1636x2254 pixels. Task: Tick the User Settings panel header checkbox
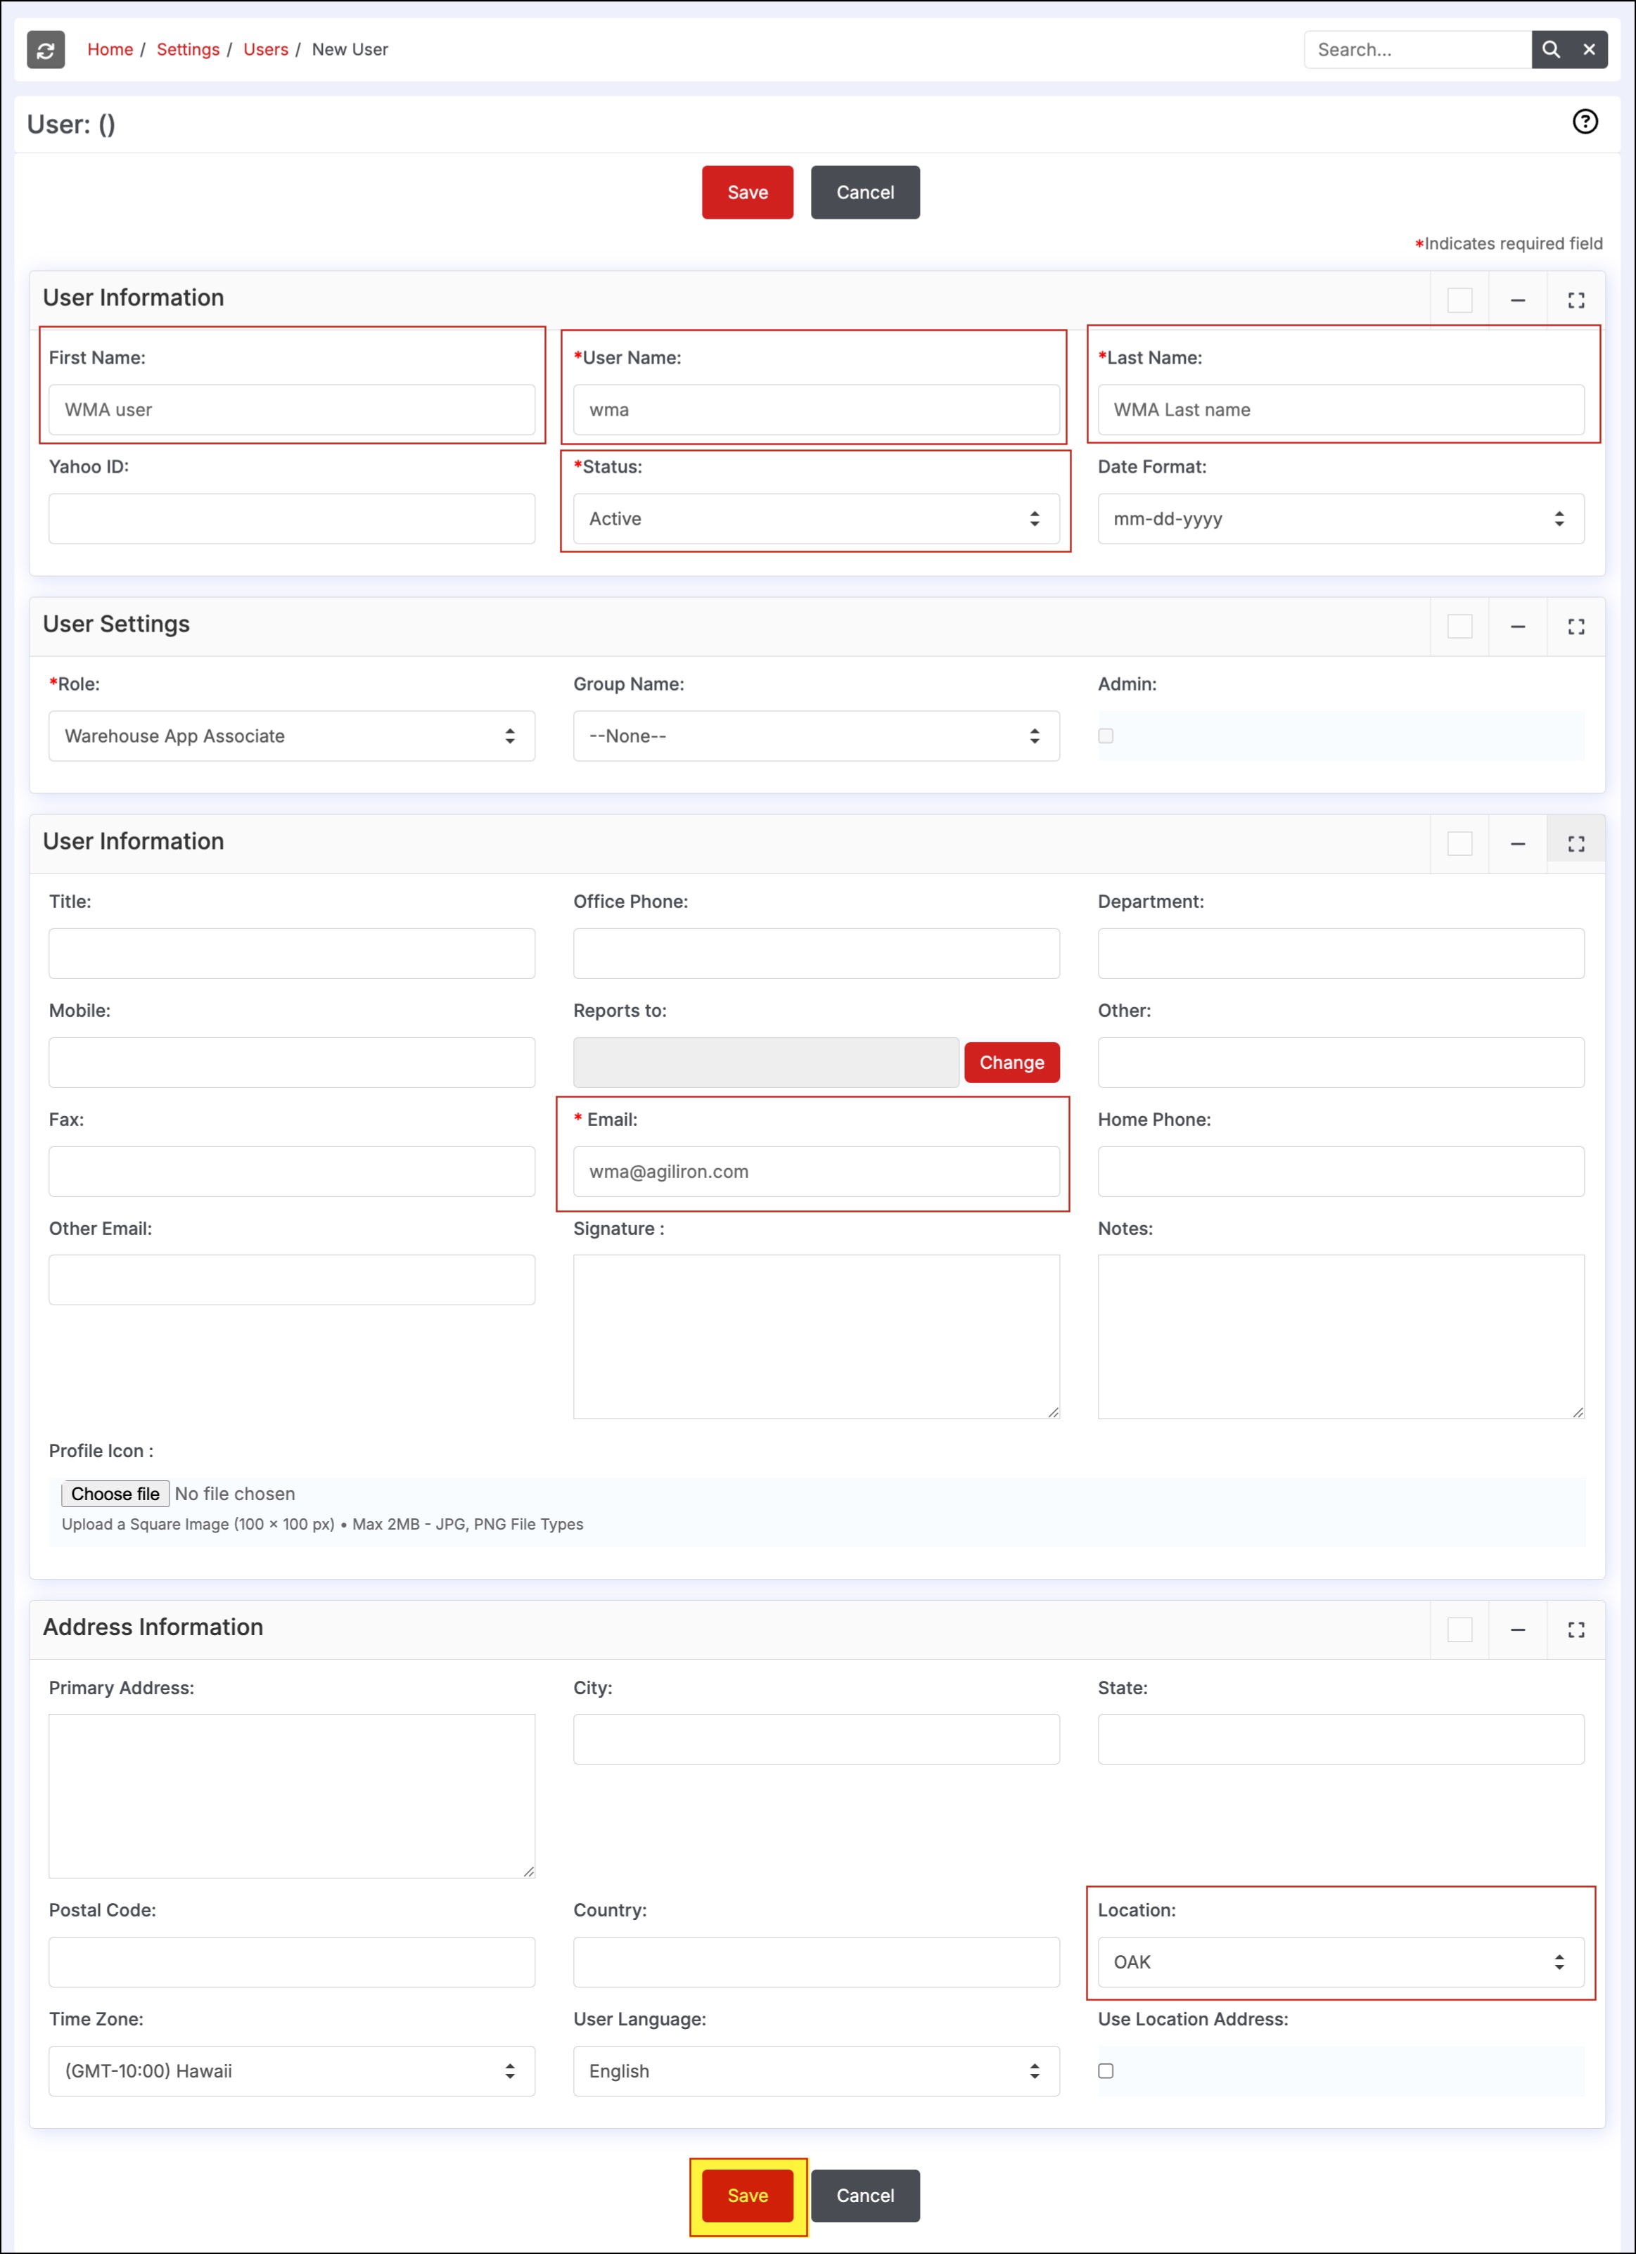(1459, 626)
